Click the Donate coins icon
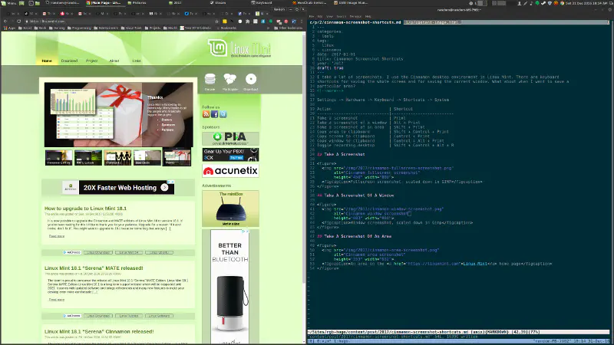Screen dimensions: 614x345 [x=210, y=79]
